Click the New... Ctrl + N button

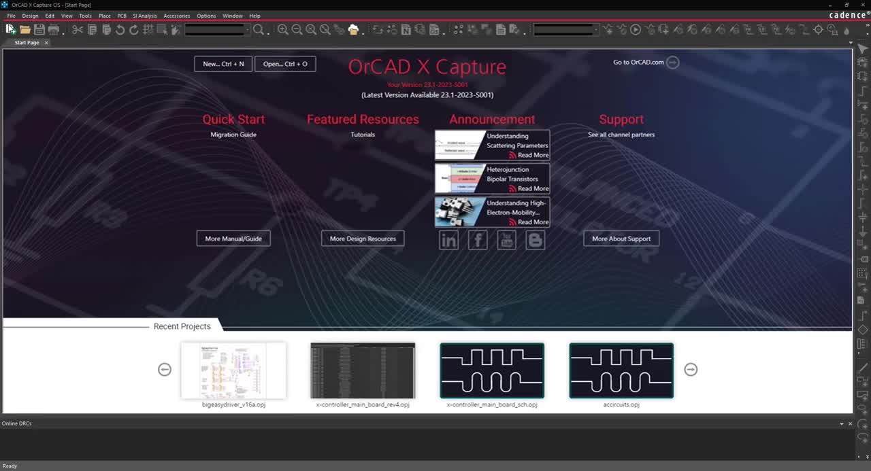(x=223, y=64)
